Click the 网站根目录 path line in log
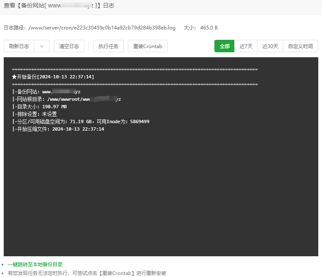322x277 pixels. (66, 99)
